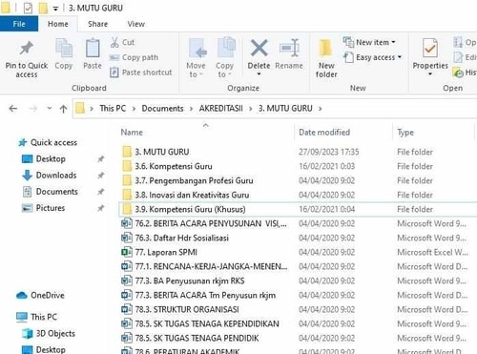Sort by the Date modified column header
477x354 pixels.
324,133
